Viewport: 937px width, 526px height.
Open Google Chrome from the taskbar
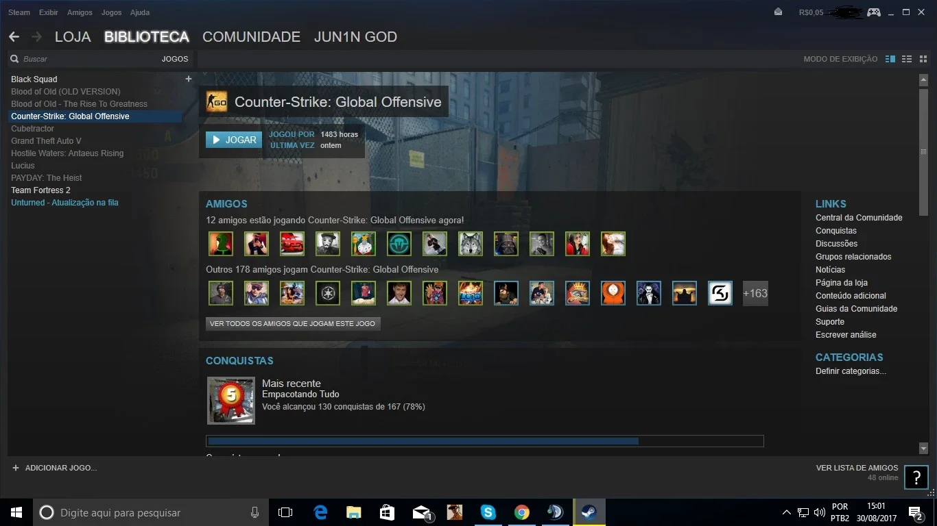(522, 512)
